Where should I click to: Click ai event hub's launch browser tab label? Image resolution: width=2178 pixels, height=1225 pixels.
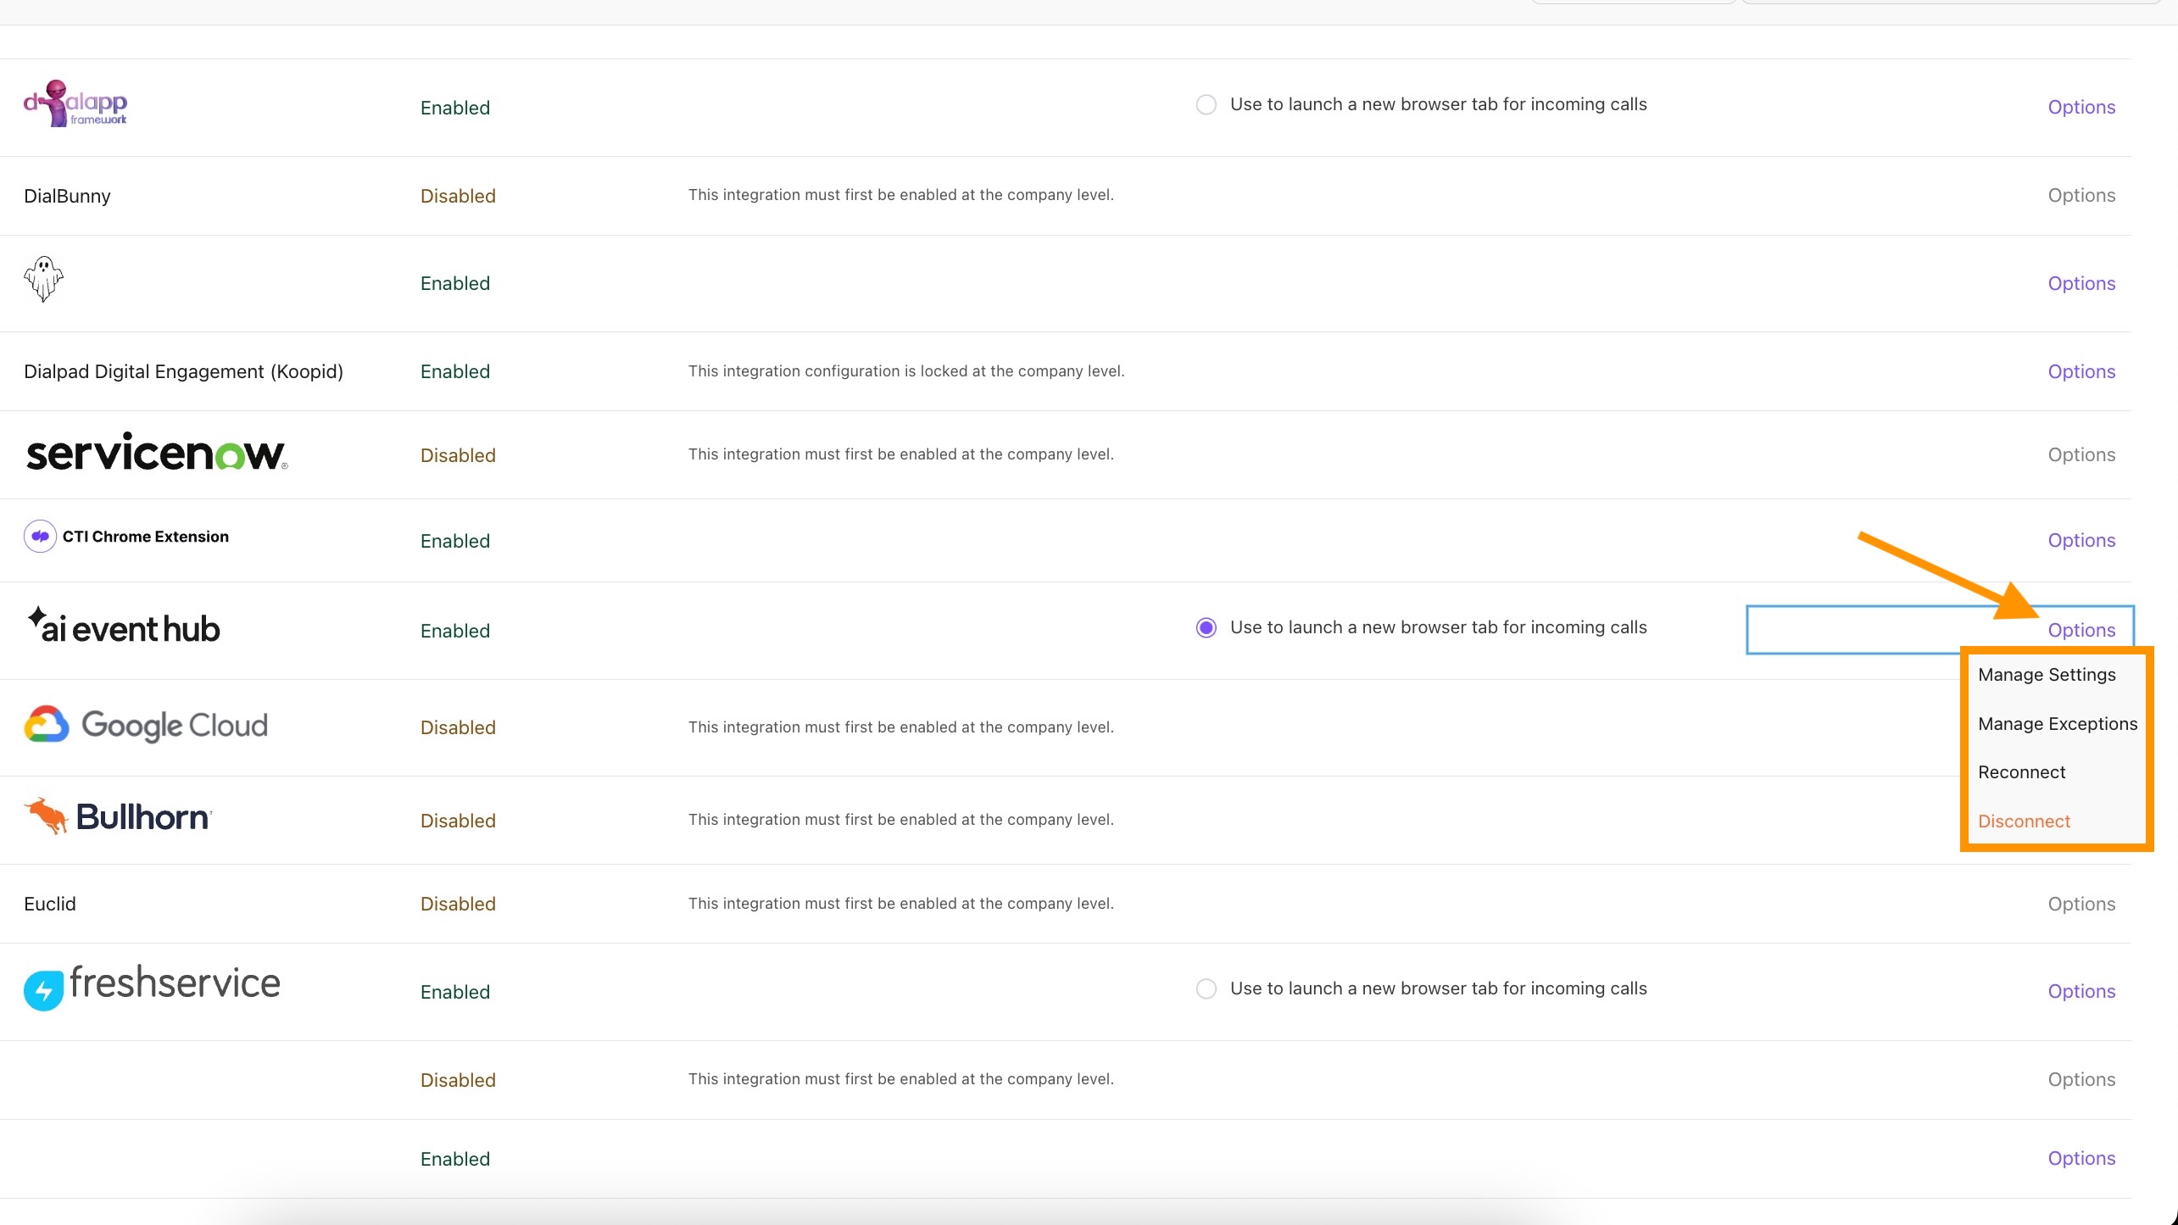click(x=1438, y=627)
